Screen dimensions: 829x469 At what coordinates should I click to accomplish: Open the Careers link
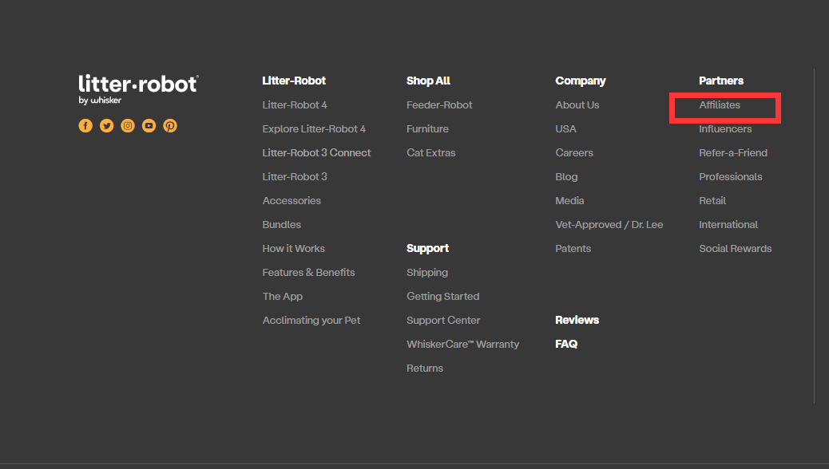(574, 153)
